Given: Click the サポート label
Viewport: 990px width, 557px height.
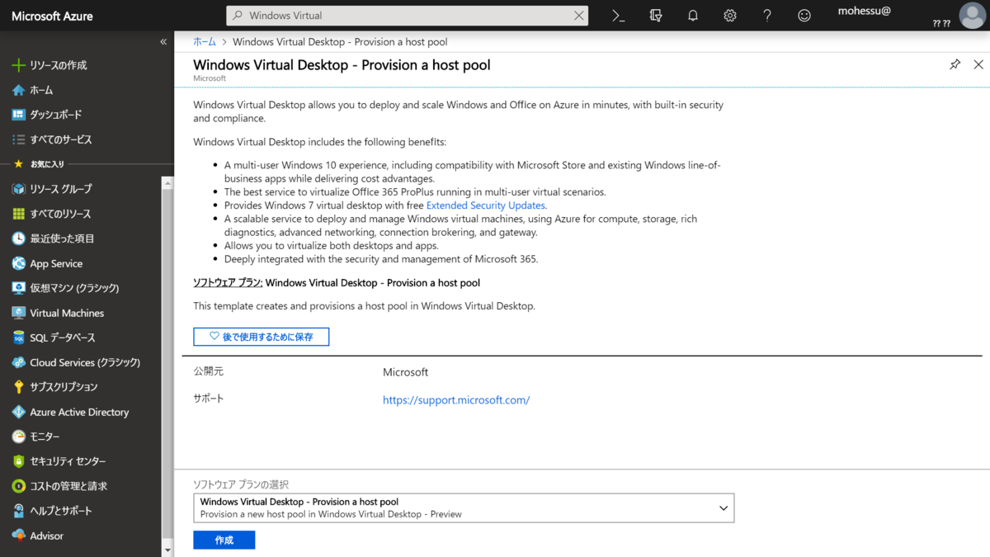Looking at the screenshot, I should (x=209, y=399).
